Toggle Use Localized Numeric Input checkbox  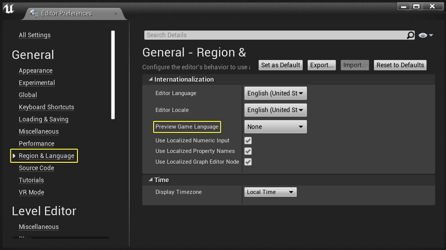pyautogui.click(x=248, y=141)
